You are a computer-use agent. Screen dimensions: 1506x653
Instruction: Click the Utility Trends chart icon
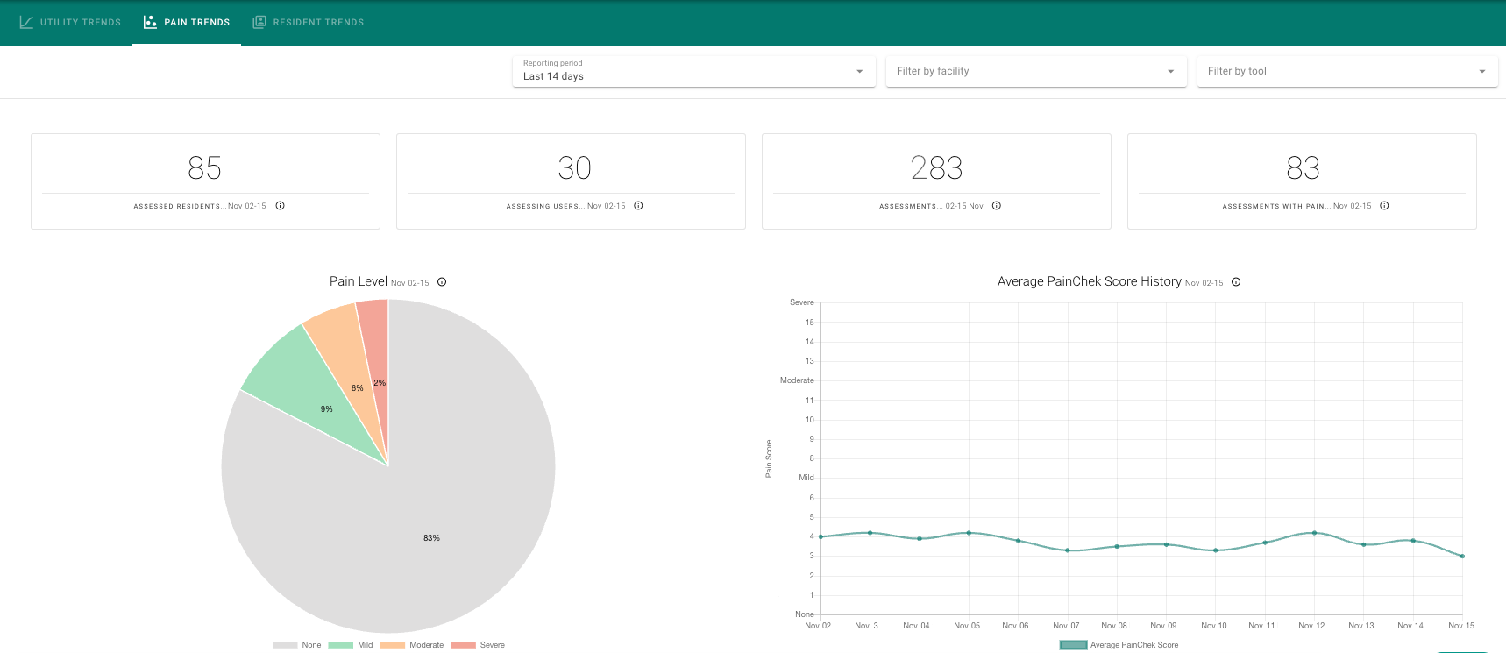tap(26, 22)
